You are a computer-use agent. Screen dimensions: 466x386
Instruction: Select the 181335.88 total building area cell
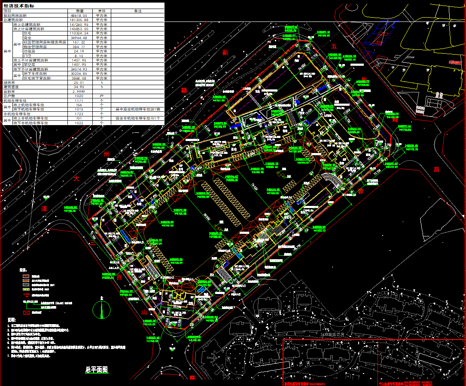coord(79,20)
